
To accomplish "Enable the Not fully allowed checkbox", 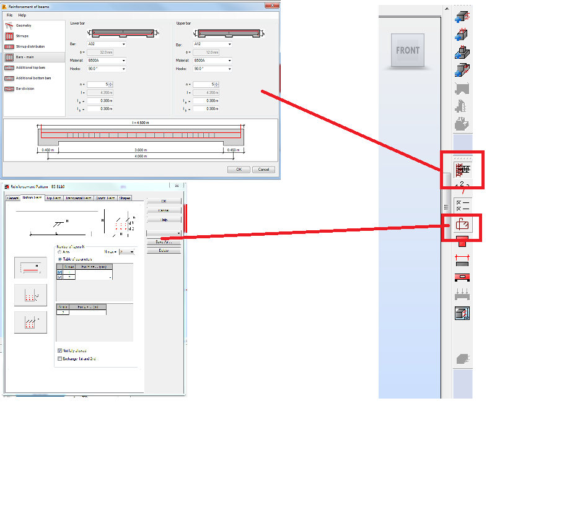I will pyautogui.click(x=58, y=350).
